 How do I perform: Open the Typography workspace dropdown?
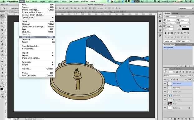[186, 8]
